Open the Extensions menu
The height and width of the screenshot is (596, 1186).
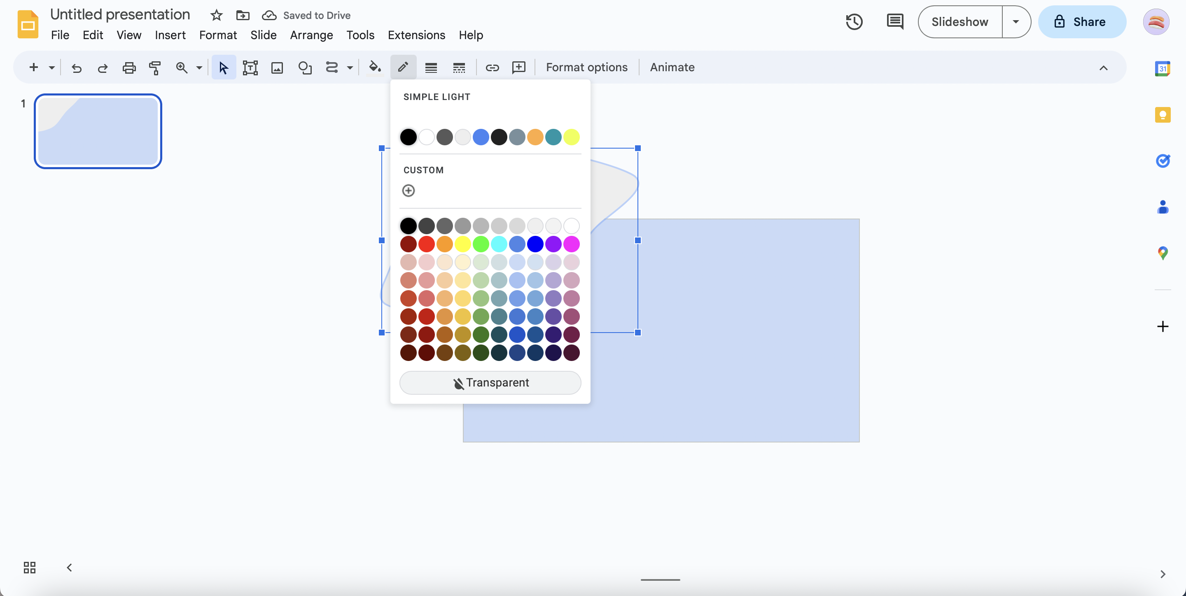[x=416, y=35]
